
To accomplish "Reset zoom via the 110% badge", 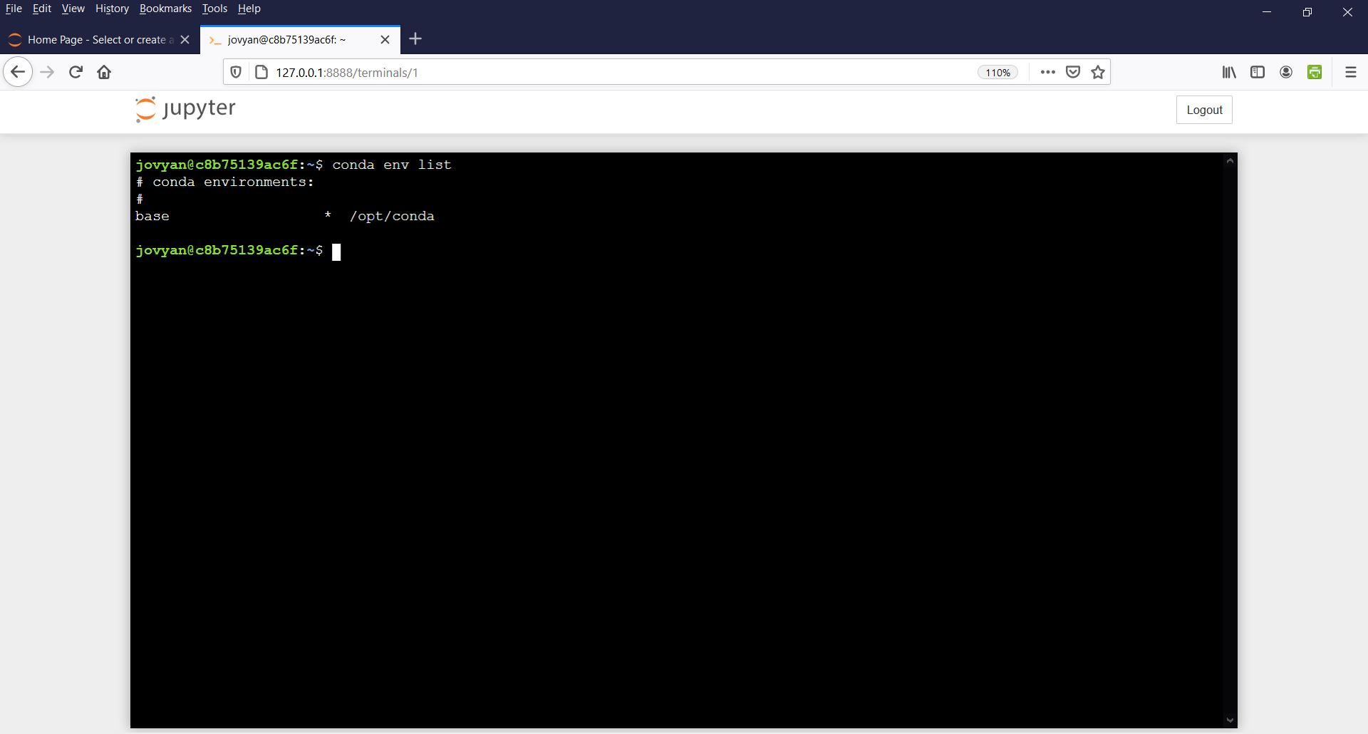I will [997, 73].
